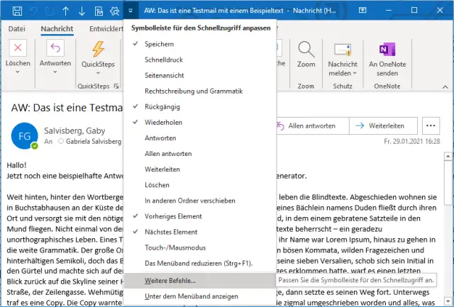This screenshot has width=454, height=307.
Task: Click the Nachricht melden icon
Action: pos(343,50)
